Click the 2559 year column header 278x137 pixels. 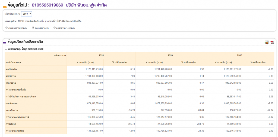click(170, 56)
